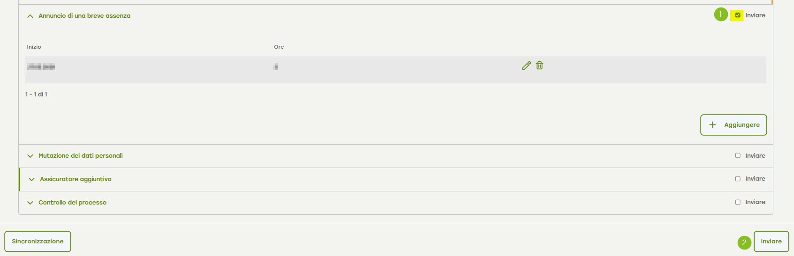Delete the absence entry with trash icon
The width and height of the screenshot is (794, 256).
(540, 66)
